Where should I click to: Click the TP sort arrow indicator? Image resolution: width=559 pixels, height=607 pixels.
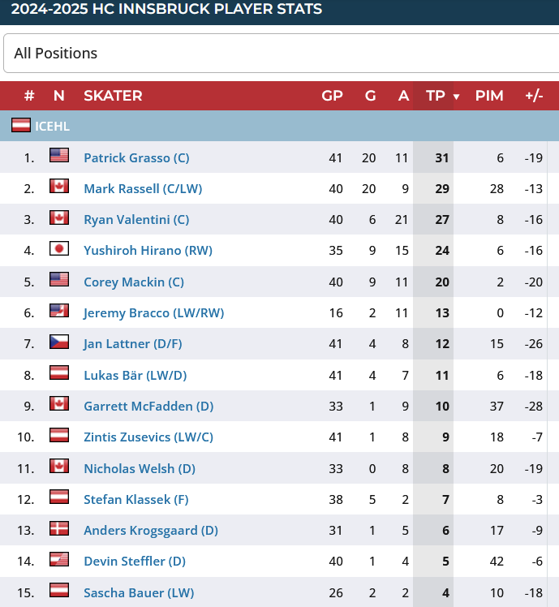click(x=456, y=97)
